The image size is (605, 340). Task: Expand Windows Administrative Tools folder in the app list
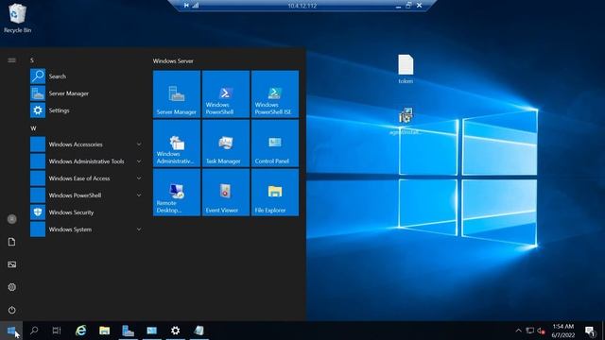tap(86, 161)
